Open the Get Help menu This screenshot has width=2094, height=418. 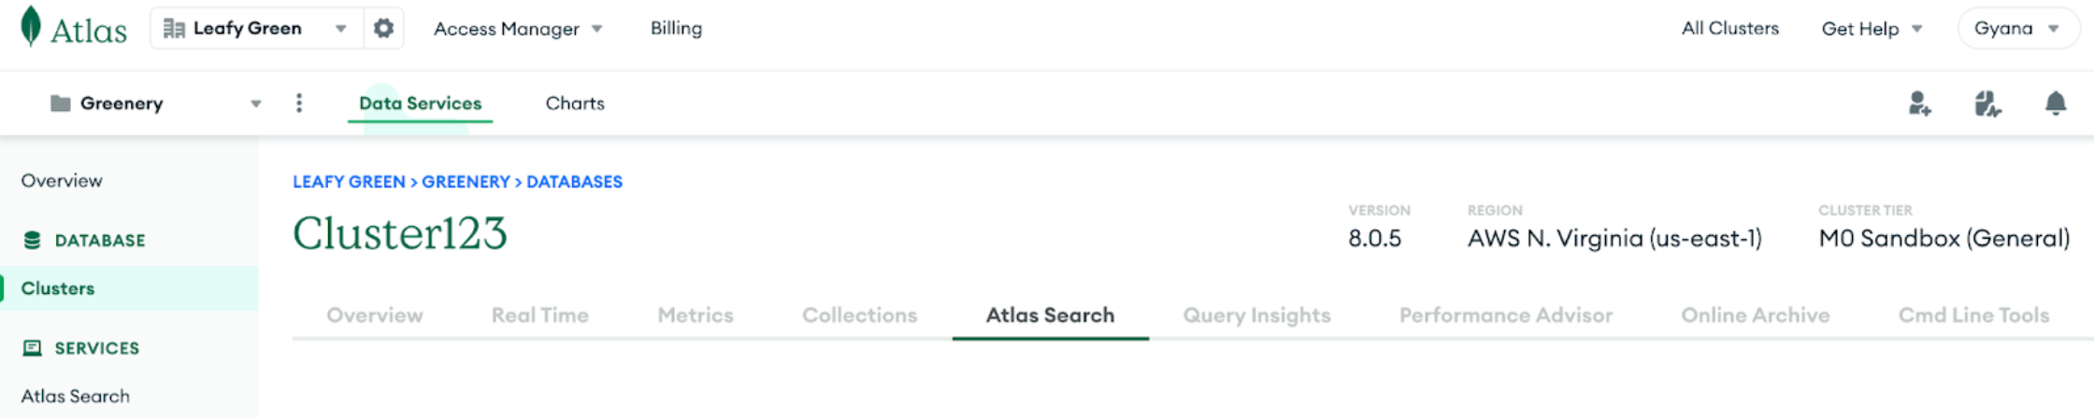click(1872, 29)
